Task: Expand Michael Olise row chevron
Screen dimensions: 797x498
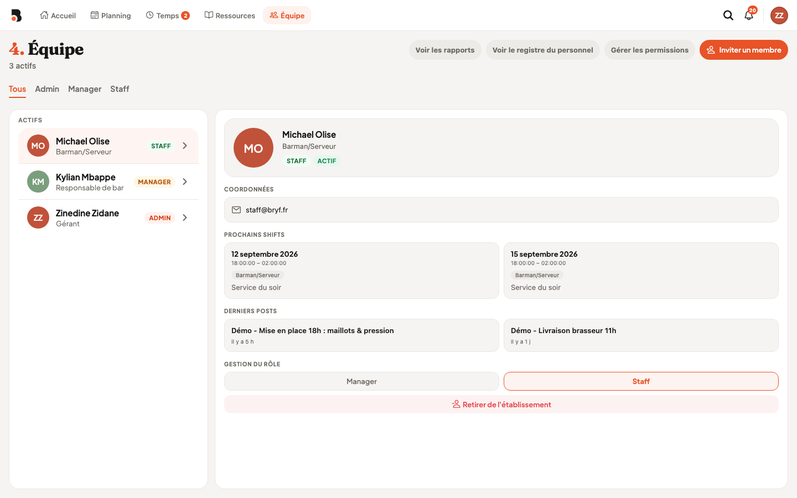Action: (185, 146)
